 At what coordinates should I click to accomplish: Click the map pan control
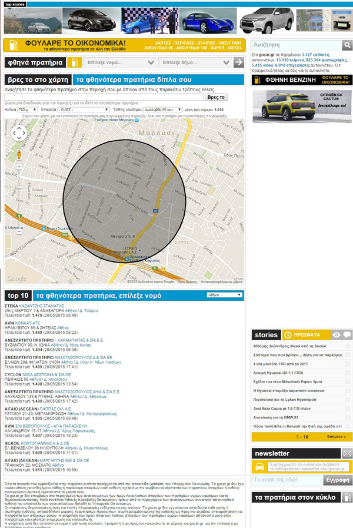19,133
